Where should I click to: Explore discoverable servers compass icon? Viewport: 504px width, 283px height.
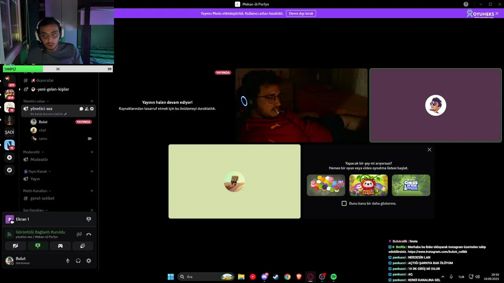tap(9, 170)
